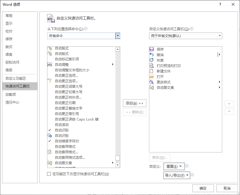Click the Open (打开) folder icon

(152, 77)
